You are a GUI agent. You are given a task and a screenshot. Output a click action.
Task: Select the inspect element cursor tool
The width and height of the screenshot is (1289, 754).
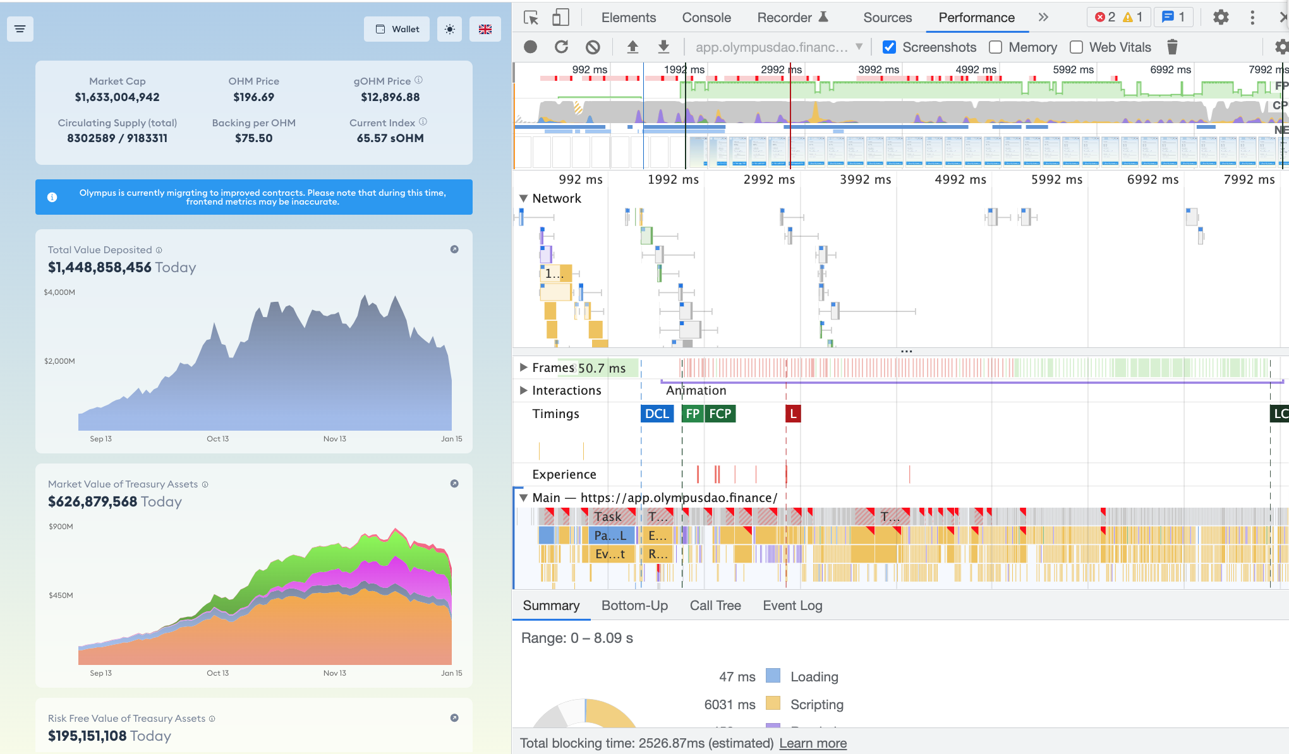(x=531, y=17)
